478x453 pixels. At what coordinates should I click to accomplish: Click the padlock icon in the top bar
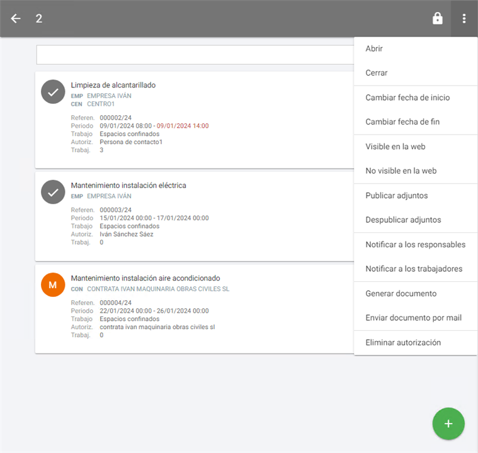pyautogui.click(x=437, y=18)
